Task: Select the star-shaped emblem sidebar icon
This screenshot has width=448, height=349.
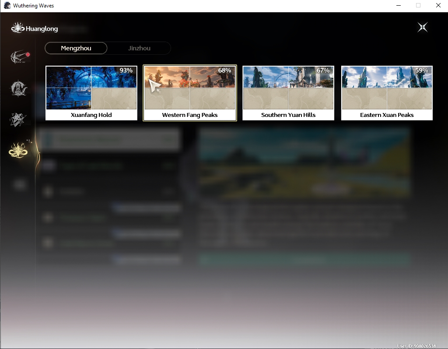Action: (x=18, y=120)
